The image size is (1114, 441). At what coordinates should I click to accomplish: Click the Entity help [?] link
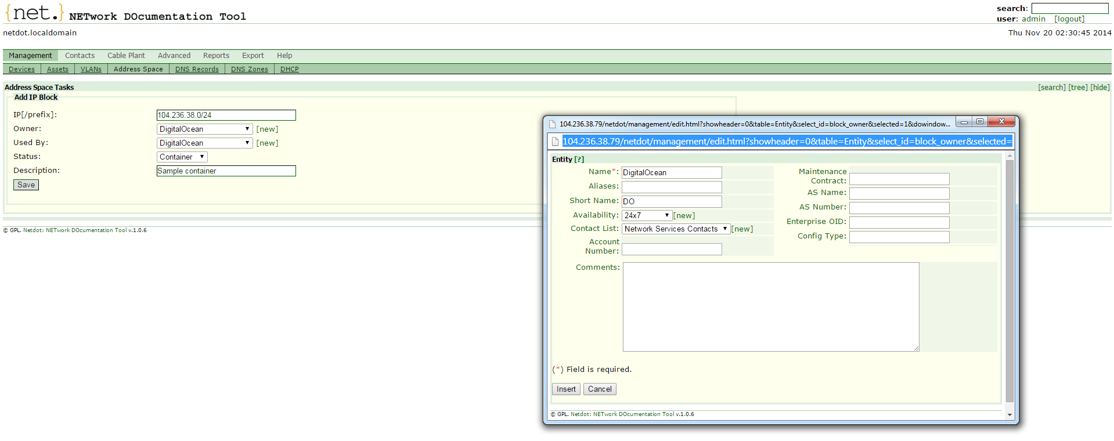point(579,160)
